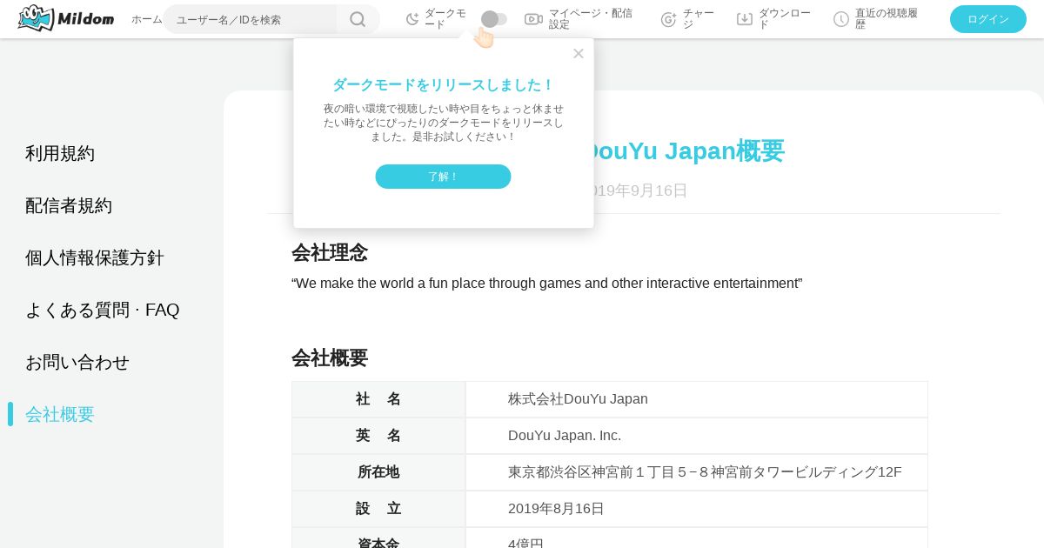Select 配信者規約 in sidebar
The height and width of the screenshot is (548, 1044).
[x=69, y=205]
